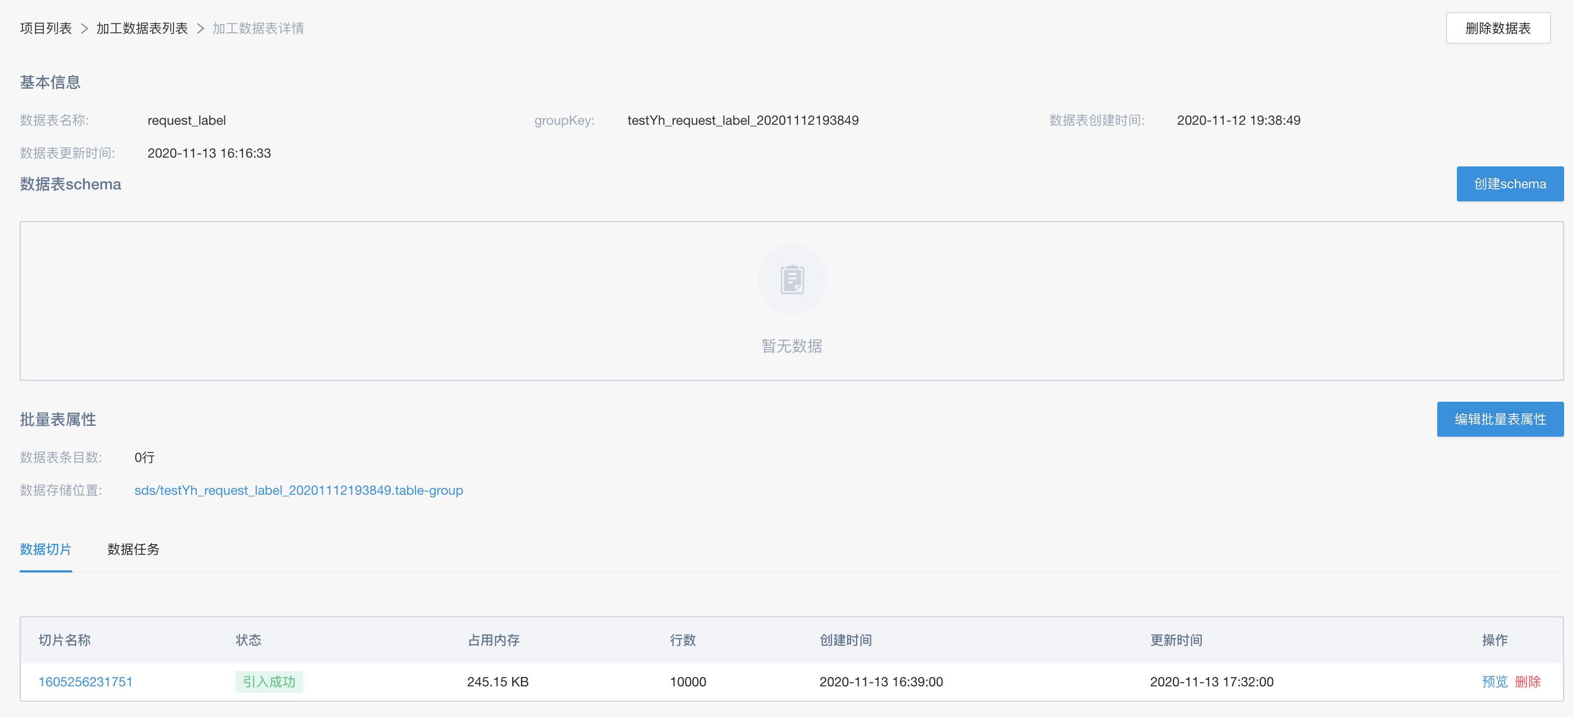Image resolution: width=1574 pixels, height=717 pixels.
Task: Delete slice via red 删除 link
Action: (1527, 681)
